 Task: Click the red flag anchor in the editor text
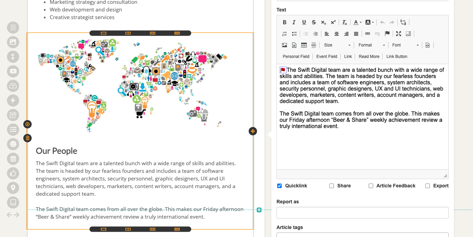click(283, 70)
